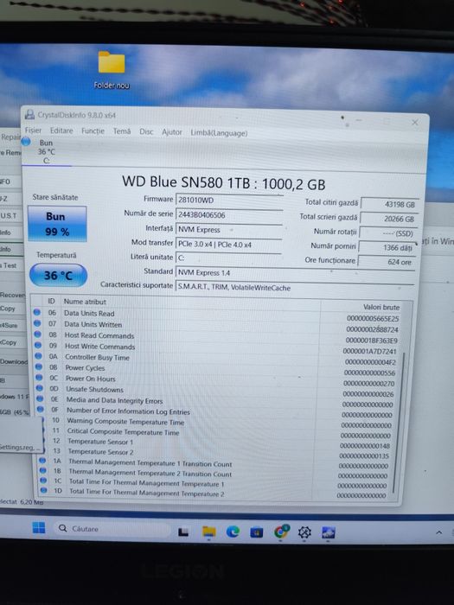
Task: Click status icon for Media and Data Integrity Errors
Action: 40,398
